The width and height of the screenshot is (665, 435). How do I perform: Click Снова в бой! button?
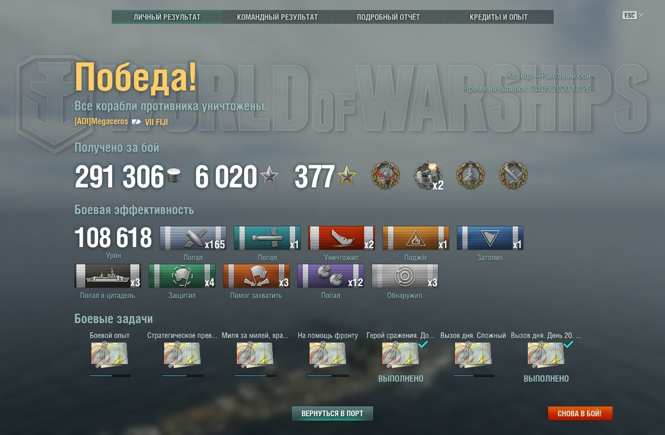580,414
